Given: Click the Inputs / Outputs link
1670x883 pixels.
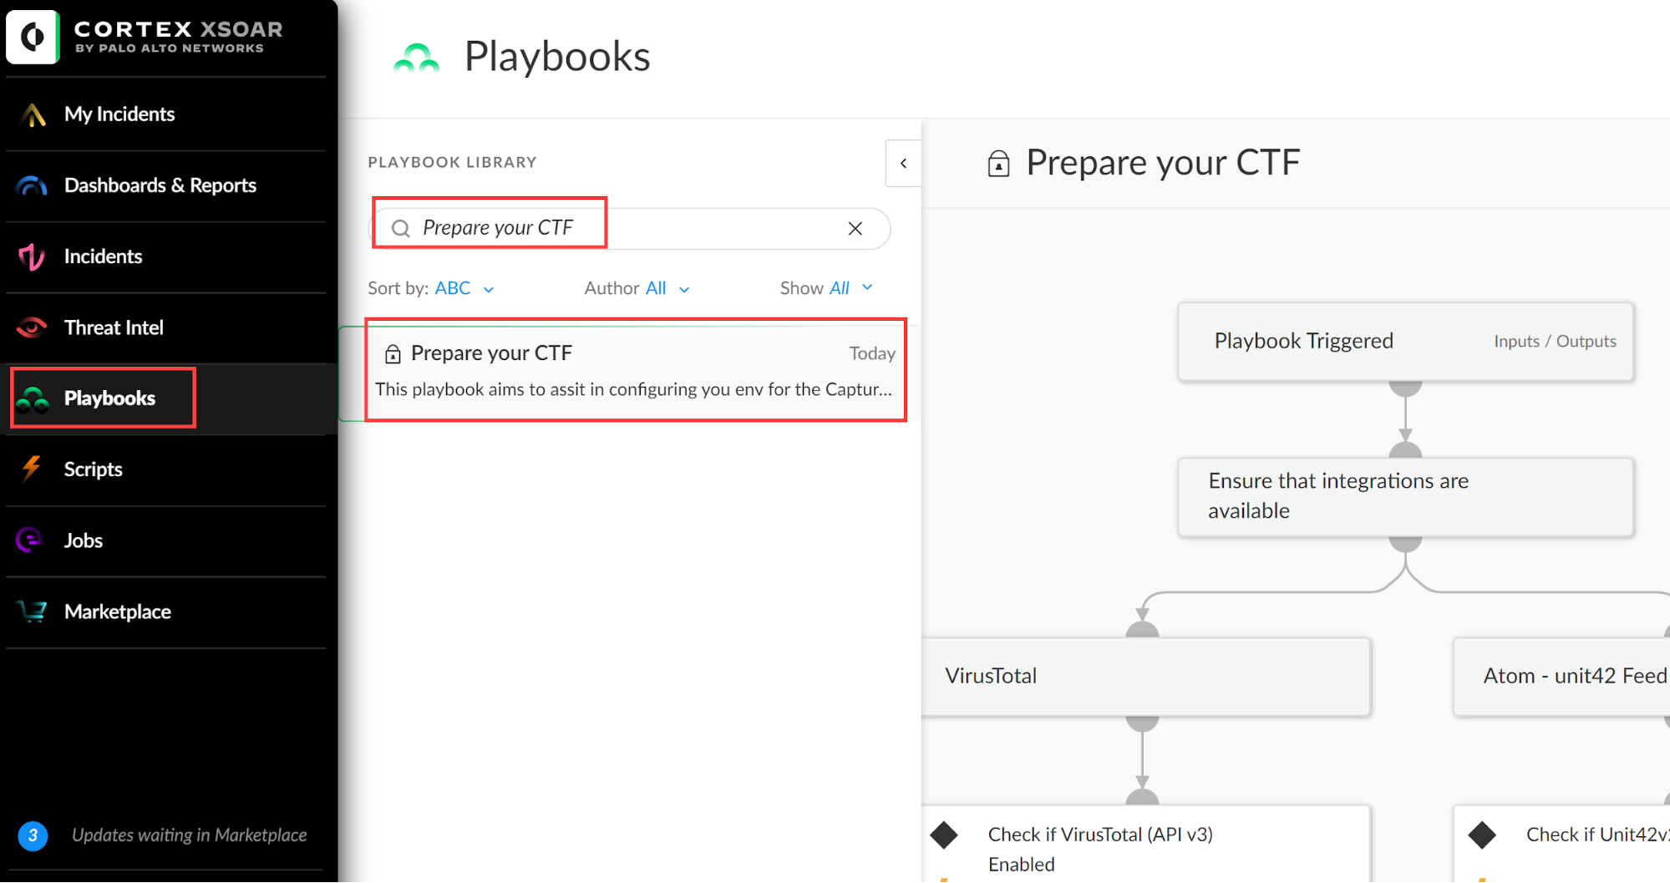Looking at the screenshot, I should tap(1554, 342).
